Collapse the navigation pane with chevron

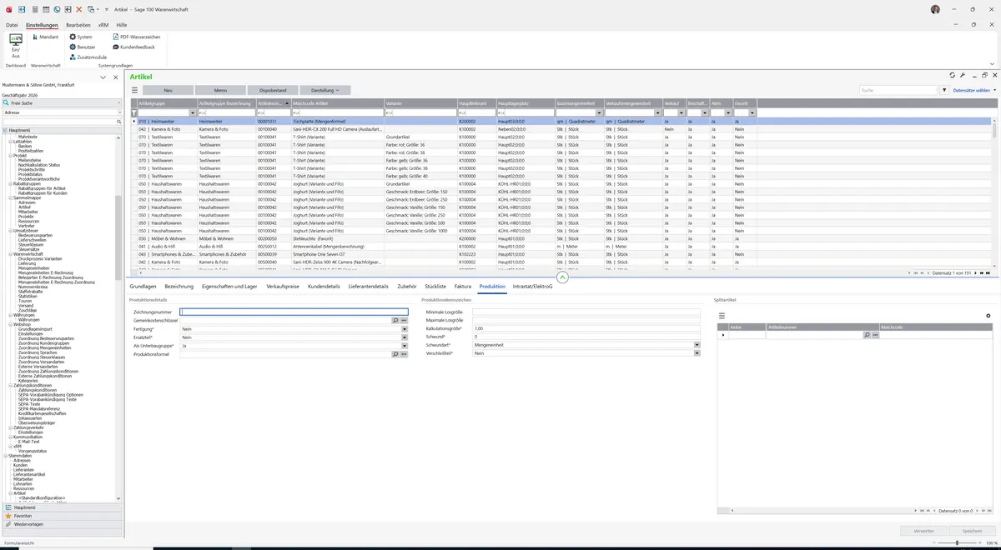(x=103, y=77)
